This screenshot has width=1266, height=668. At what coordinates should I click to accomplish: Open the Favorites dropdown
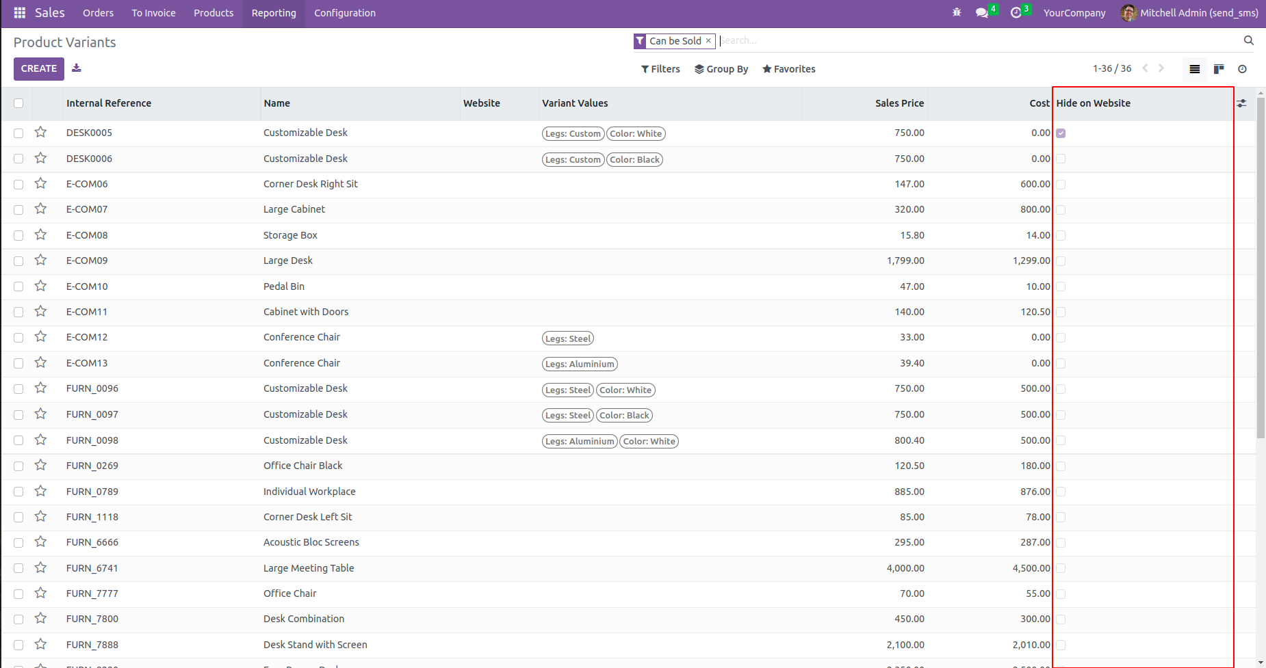pyautogui.click(x=788, y=69)
